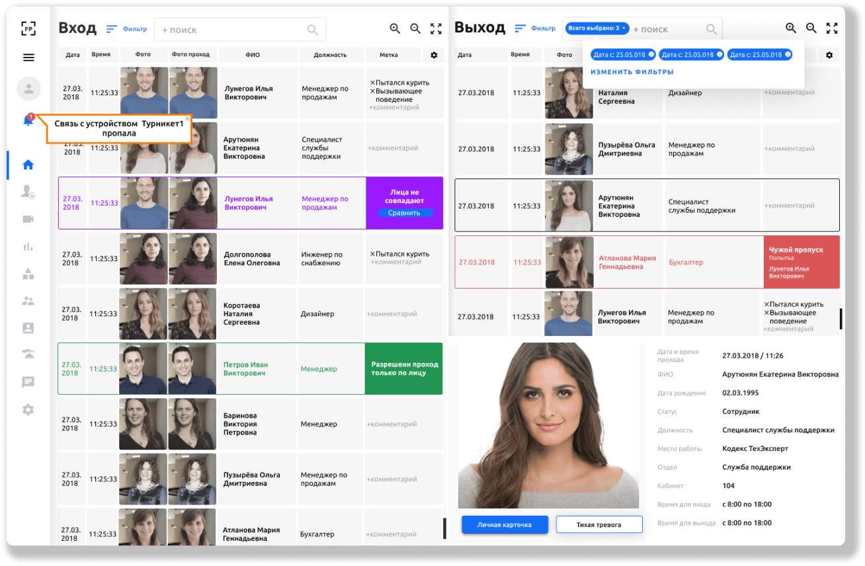This screenshot has width=865, height=566.
Task: Zoom in on the Вход panel
Action: (x=395, y=28)
